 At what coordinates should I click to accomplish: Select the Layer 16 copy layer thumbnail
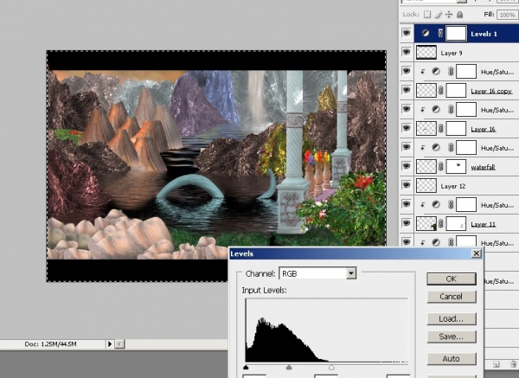tap(426, 90)
